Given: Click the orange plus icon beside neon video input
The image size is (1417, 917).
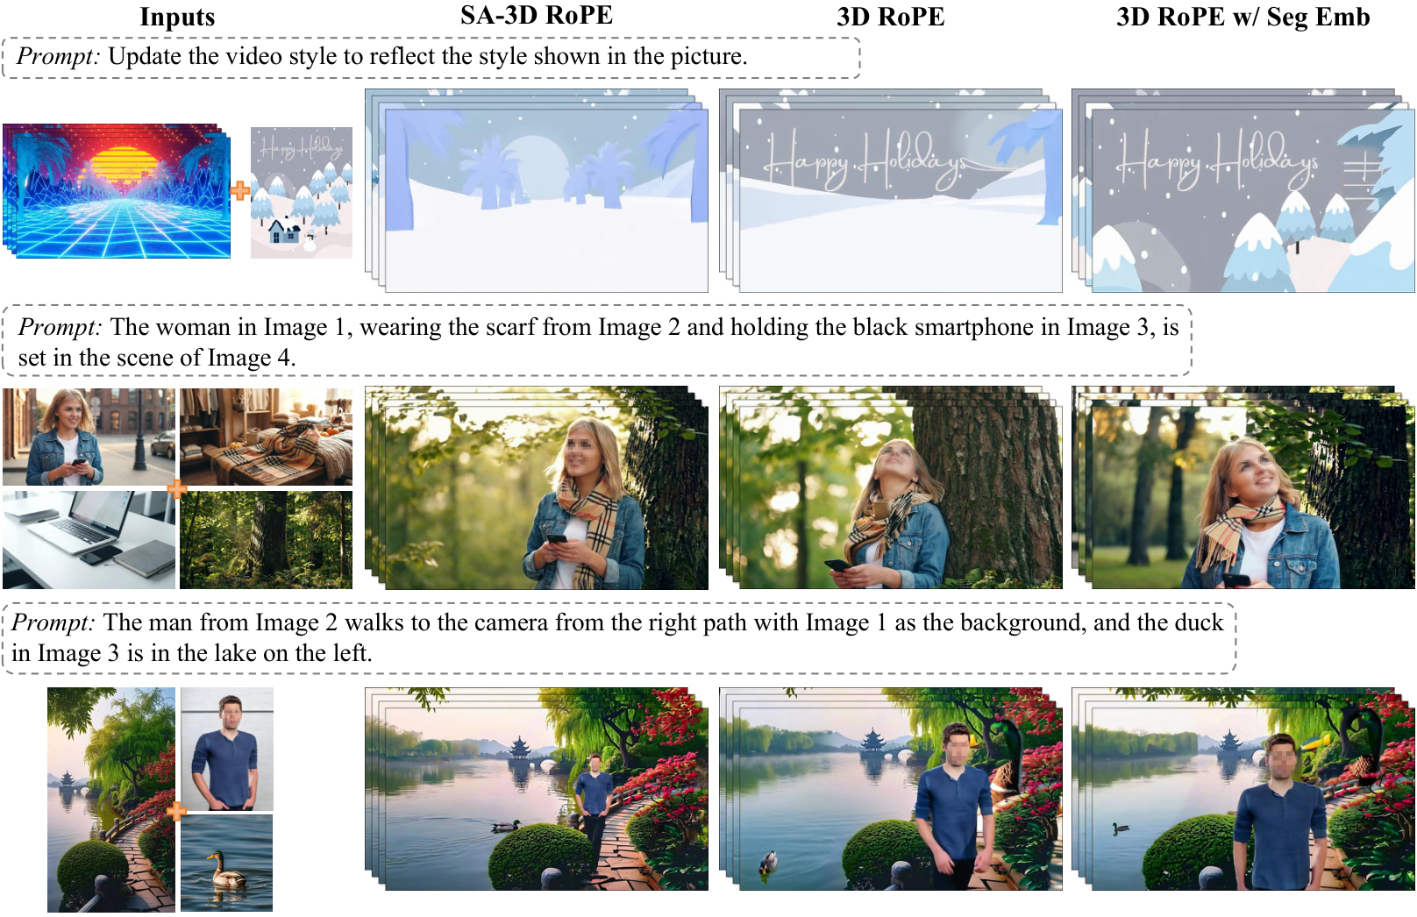Looking at the screenshot, I should (239, 190).
